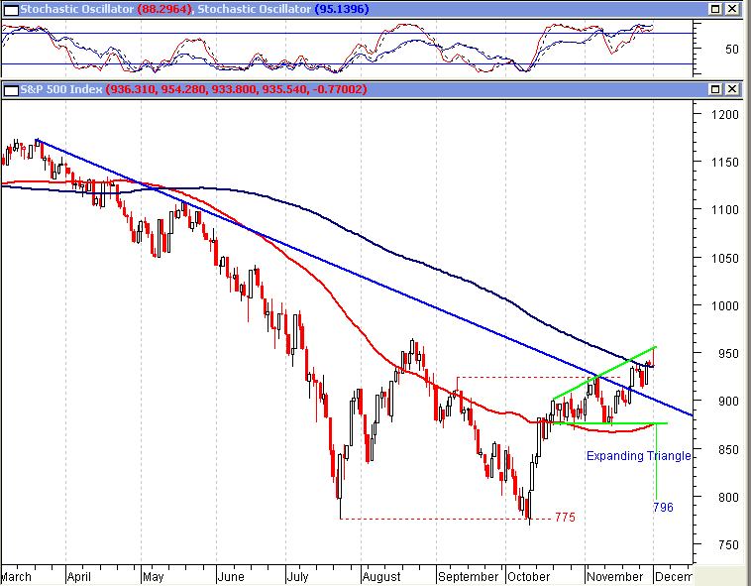
Task: Click the 850 price axis label
Action: point(728,449)
